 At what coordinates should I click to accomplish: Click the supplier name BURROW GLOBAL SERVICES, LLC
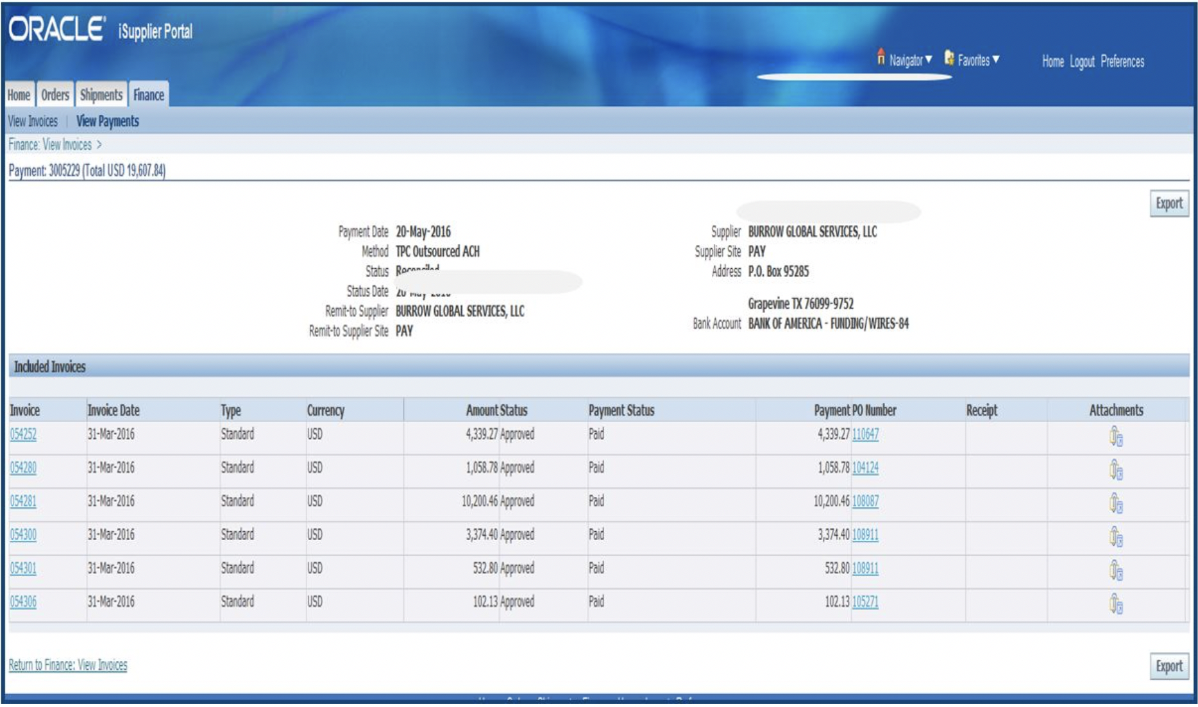pyautogui.click(x=813, y=232)
